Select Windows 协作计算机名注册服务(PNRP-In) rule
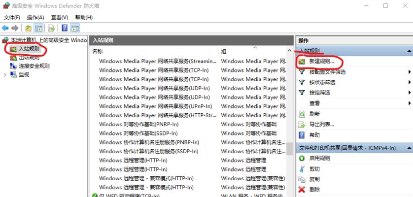 coord(149,142)
